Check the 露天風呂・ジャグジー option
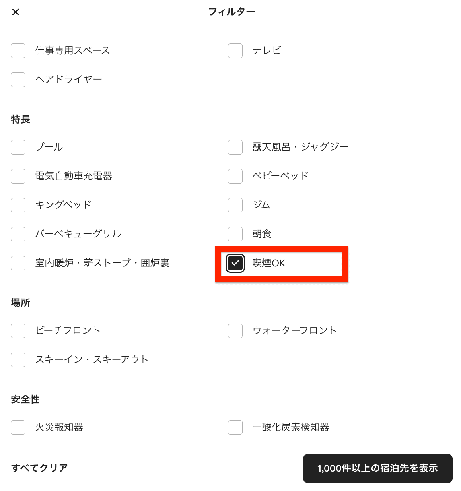Screen dimensions: 461x491 pyautogui.click(x=235, y=147)
